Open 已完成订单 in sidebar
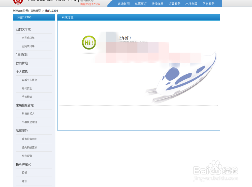The height and width of the screenshot is (187, 252). pos(28,46)
